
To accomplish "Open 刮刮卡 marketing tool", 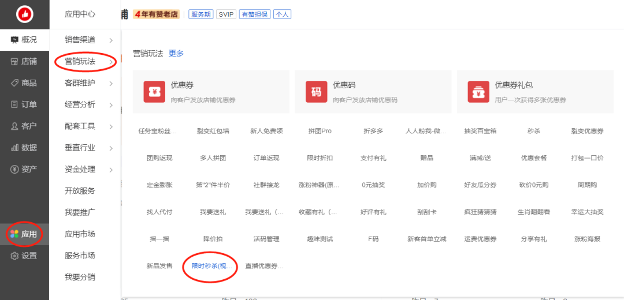I will 427,212.
